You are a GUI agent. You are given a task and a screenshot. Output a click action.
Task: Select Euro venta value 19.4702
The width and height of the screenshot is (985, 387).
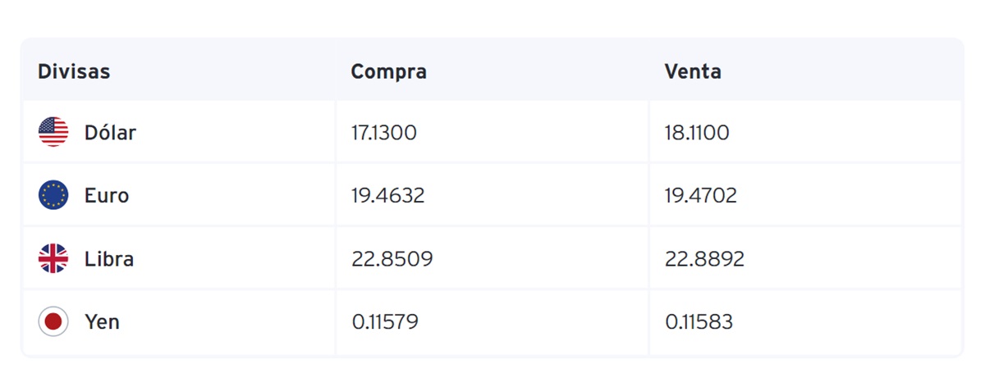pyautogui.click(x=701, y=196)
